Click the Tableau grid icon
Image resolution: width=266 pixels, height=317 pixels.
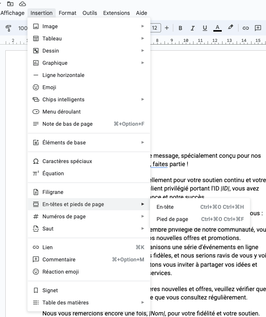pos(36,38)
